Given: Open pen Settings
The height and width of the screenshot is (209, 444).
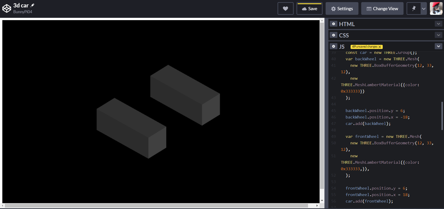Looking at the screenshot, I should tap(342, 9).
